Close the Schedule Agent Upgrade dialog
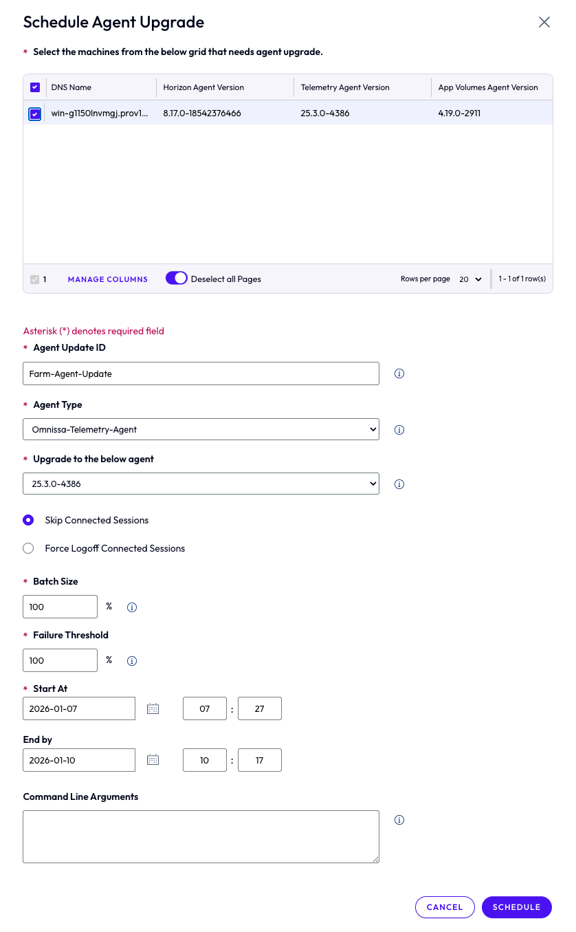This screenshot has width=576, height=932. click(x=544, y=22)
